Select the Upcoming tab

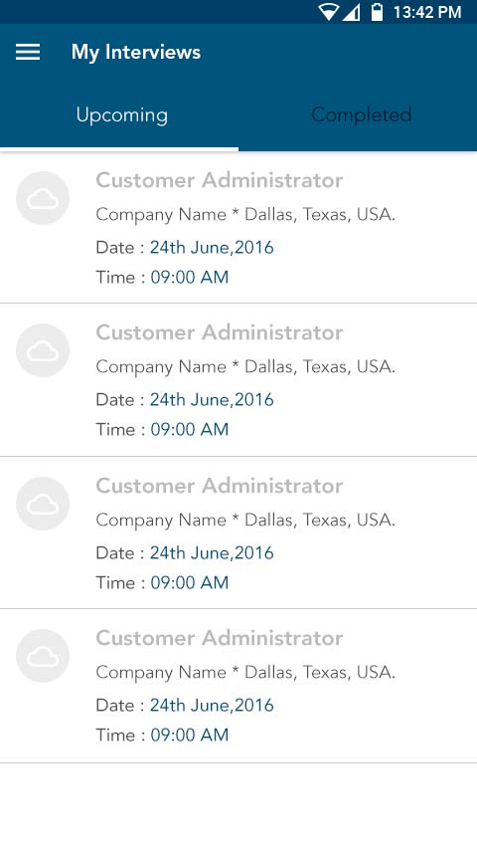pyautogui.click(x=122, y=115)
